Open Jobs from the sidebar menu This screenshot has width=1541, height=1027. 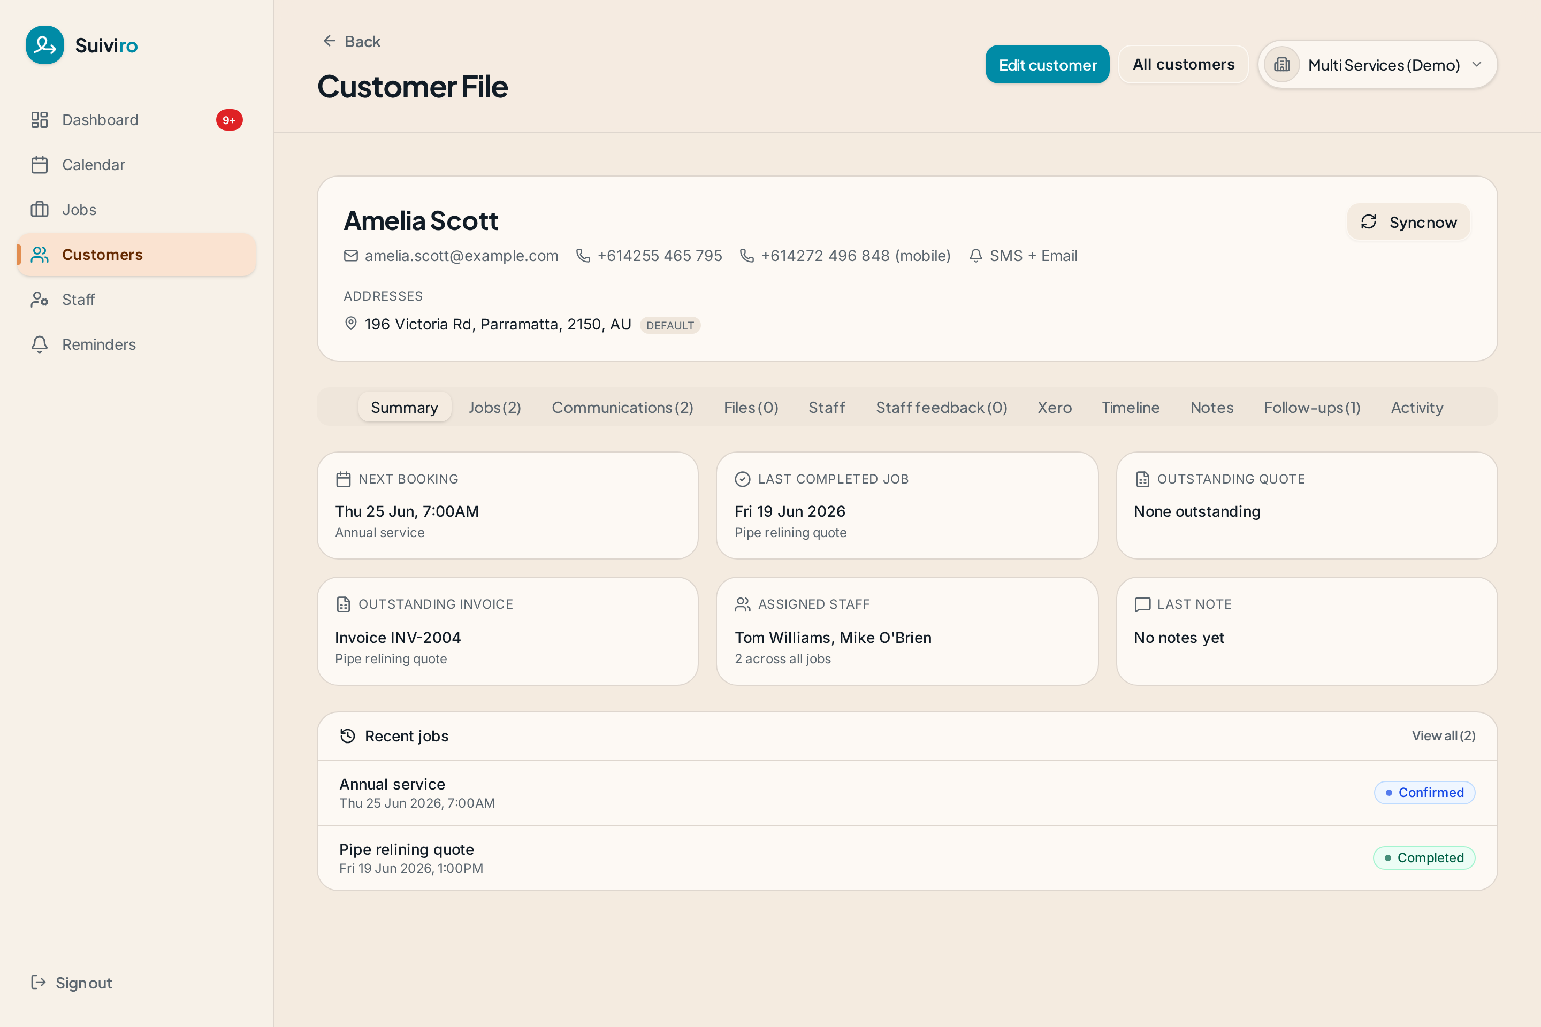[x=136, y=210]
